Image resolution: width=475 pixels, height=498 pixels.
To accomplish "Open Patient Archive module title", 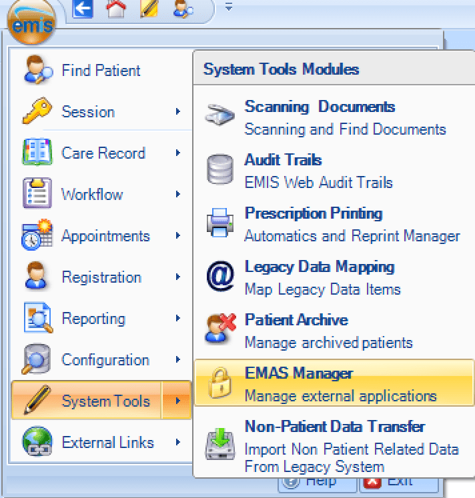I will point(296,320).
